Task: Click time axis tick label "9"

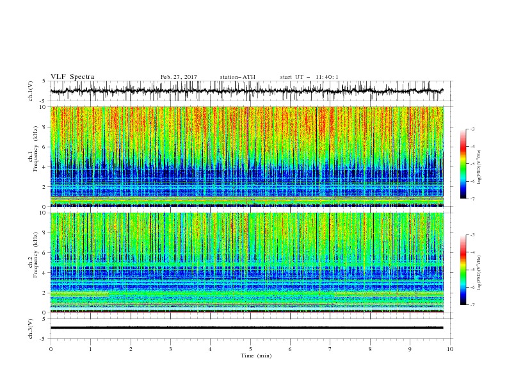Action: click(410, 349)
